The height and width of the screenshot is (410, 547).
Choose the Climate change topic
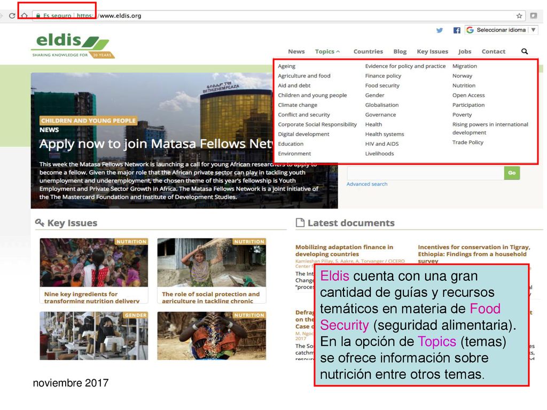coord(298,105)
